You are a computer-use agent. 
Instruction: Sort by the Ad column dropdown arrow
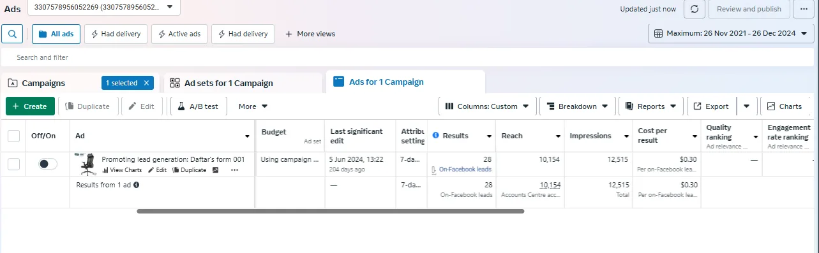pyautogui.click(x=247, y=136)
